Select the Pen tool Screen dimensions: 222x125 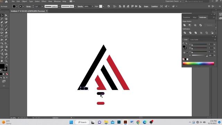pos(2,22)
